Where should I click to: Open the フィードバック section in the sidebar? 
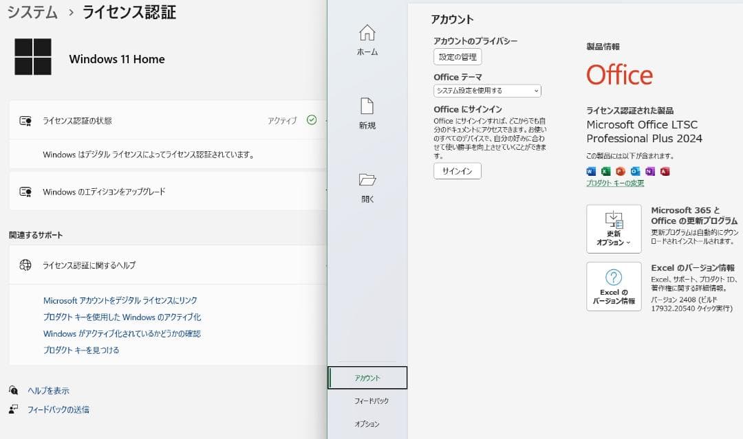pyautogui.click(x=368, y=401)
